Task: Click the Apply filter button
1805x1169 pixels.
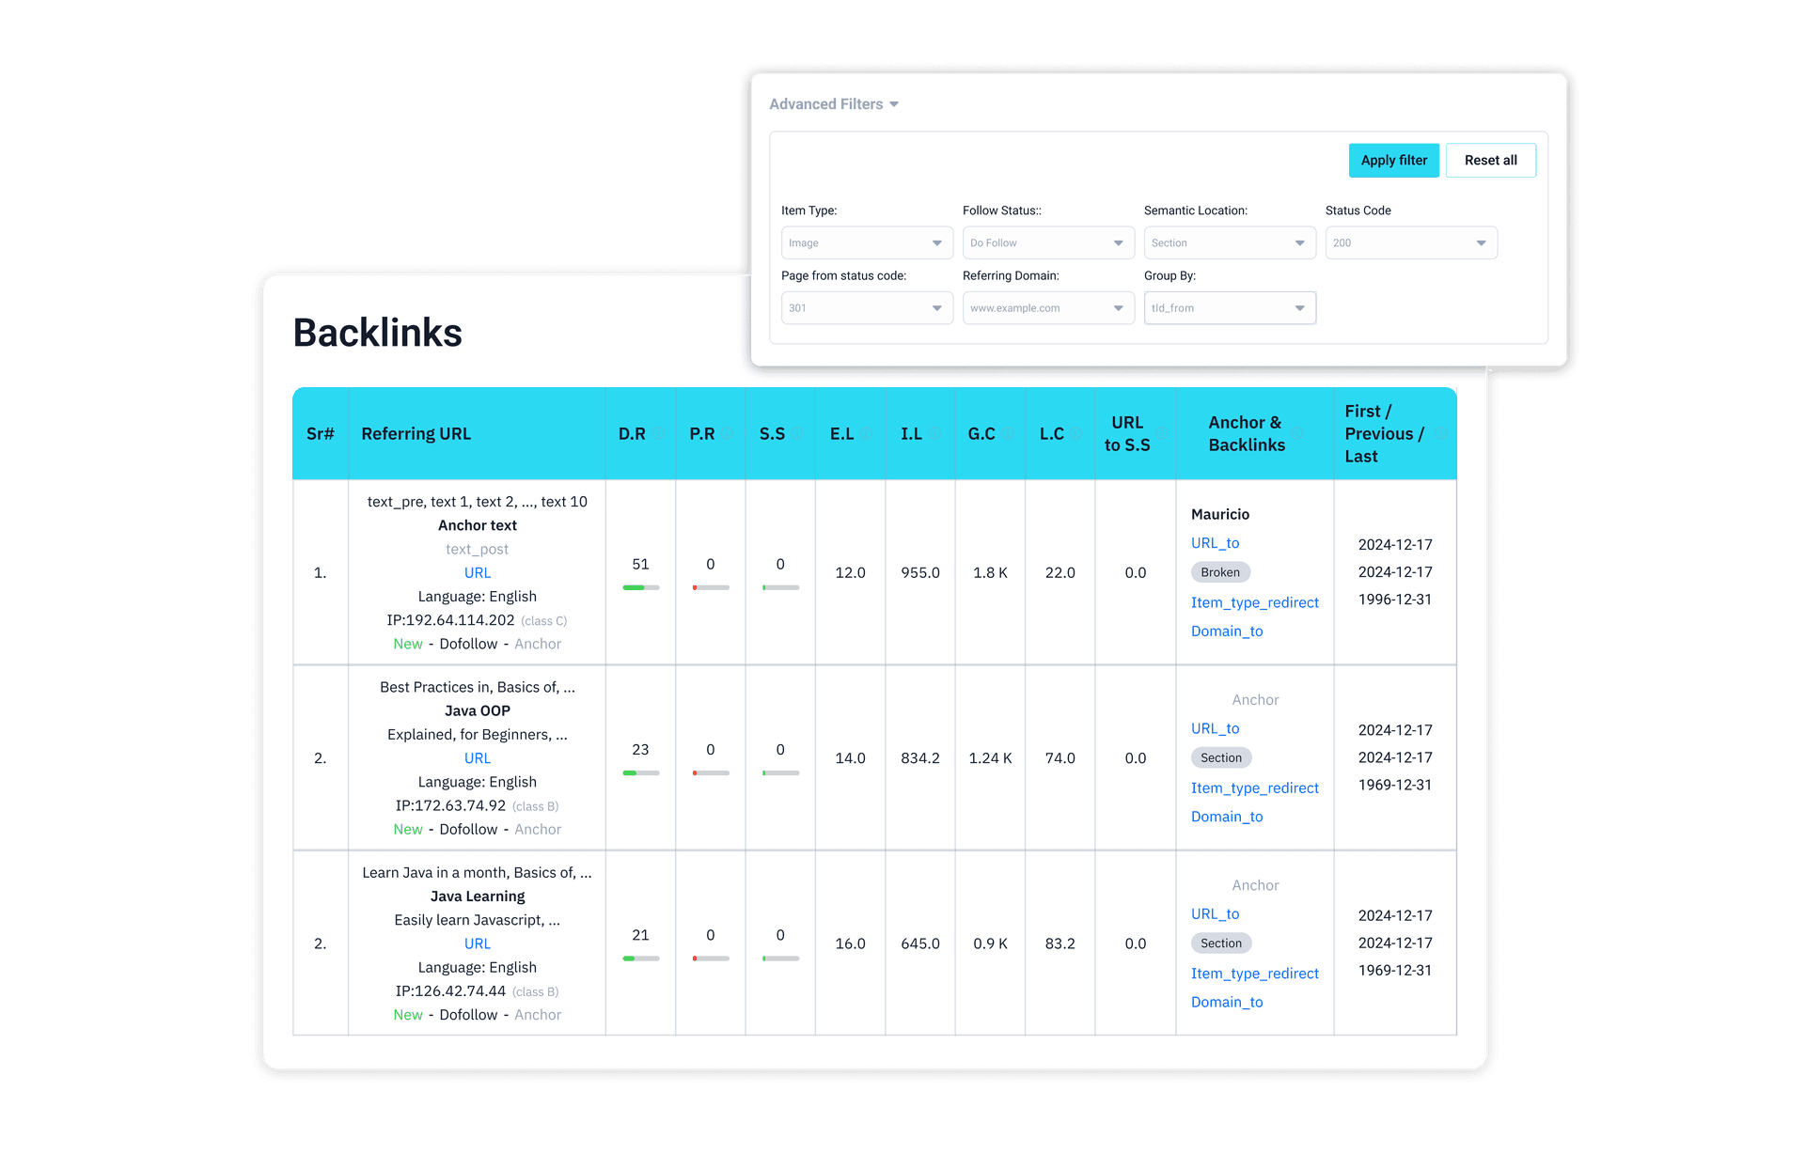Action: click(1393, 161)
